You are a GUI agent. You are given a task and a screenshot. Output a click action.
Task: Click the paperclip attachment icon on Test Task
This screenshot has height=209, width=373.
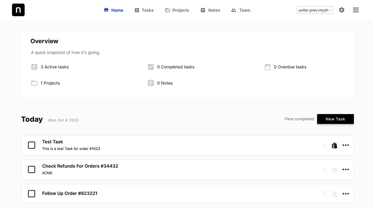325,145
